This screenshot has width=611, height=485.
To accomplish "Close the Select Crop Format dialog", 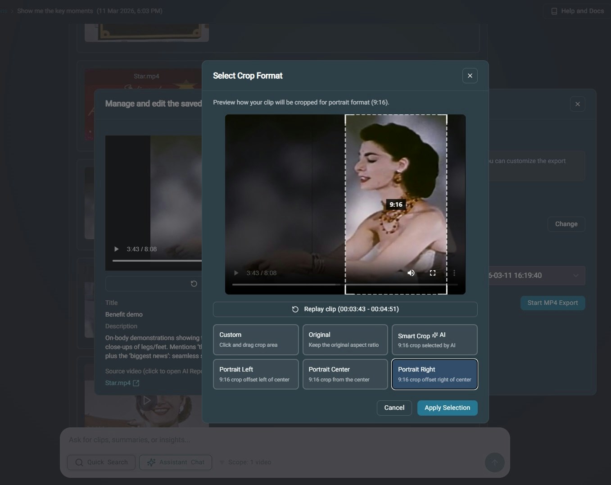I will tap(470, 76).
